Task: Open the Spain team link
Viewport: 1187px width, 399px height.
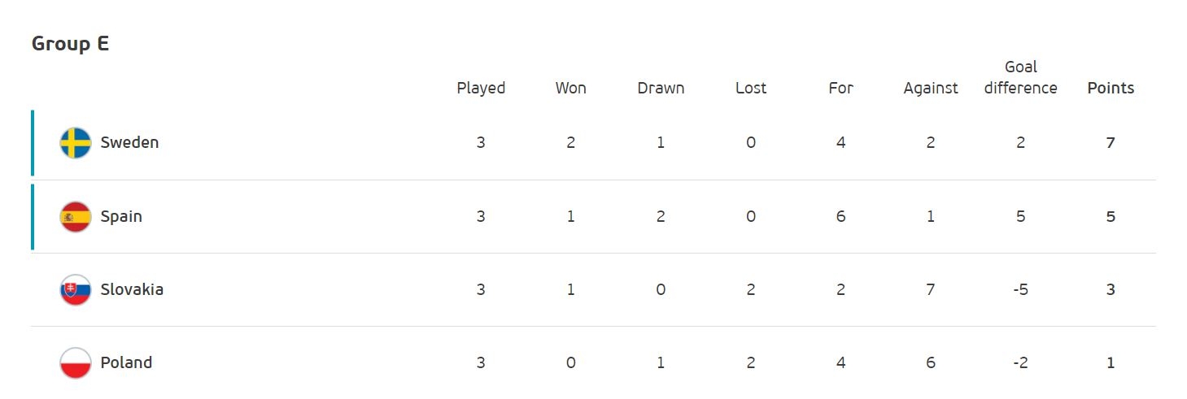Action: point(121,217)
